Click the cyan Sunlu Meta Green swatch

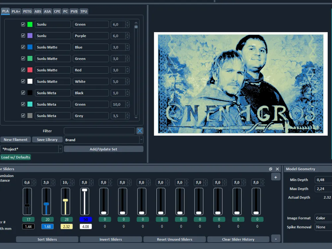30,104
